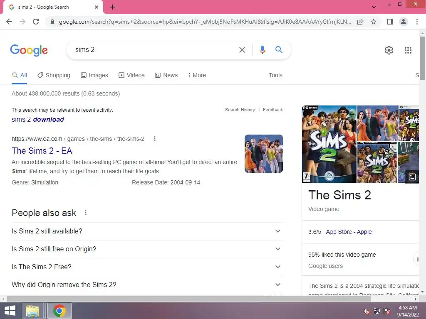Open "sims 2 download" recent search
Screen dimensions: 426x319
pos(38,119)
